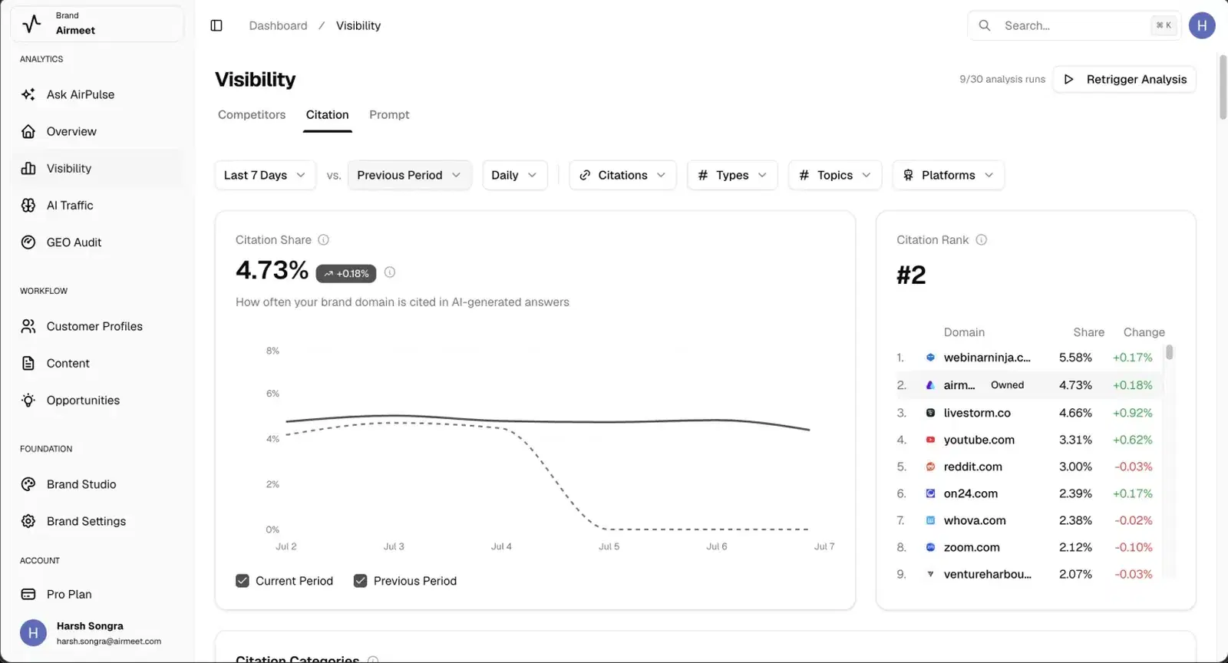Open the Previous Period comparison dropdown
1228x663 pixels.
click(409, 175)
